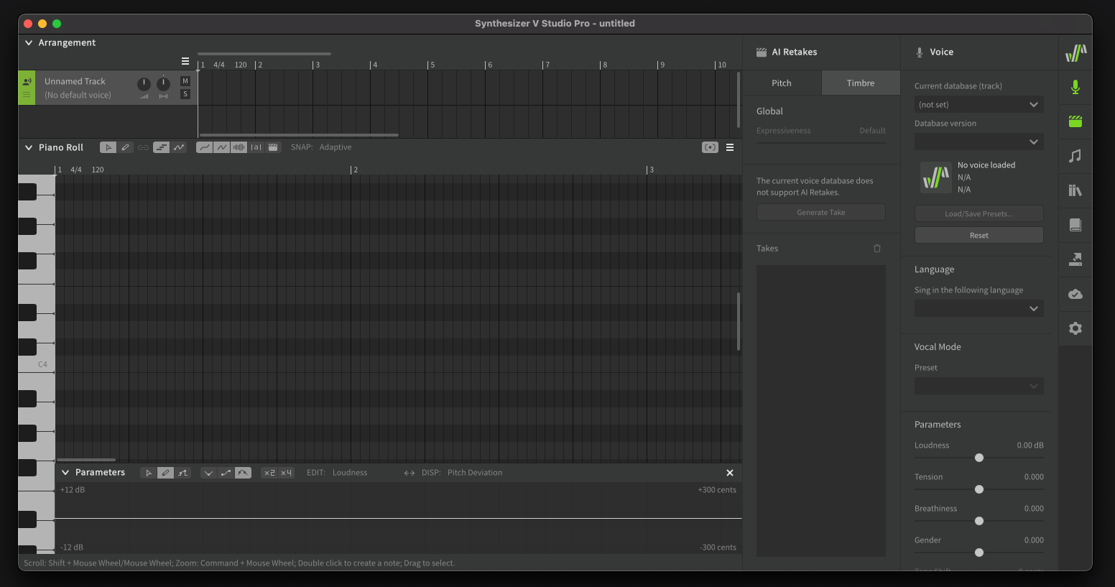Open AI Retakes via clapperboard sidebar icon
Image resolution: width=1115 pixels, height=587 pixels.
pos(1075,121)
